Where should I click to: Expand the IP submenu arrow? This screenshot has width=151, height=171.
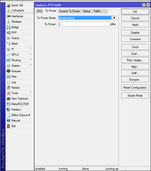(31, 49)
